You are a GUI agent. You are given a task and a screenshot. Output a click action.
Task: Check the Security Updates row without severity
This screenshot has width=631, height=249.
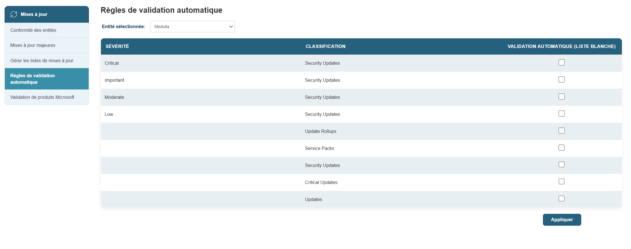(561, 165)
